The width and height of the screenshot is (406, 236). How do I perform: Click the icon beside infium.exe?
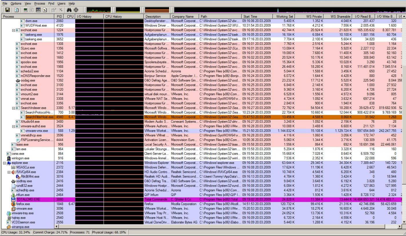click(x=13, y=195)
